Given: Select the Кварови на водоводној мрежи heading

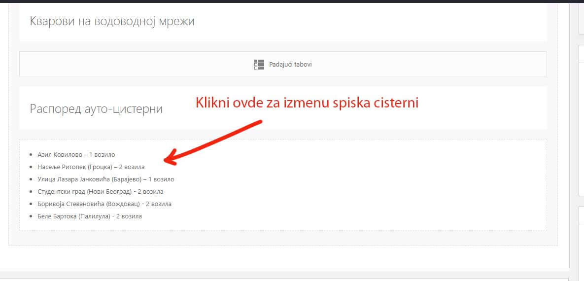Looking at the screenshot, I should pyautogui.click(x=112, y=21).
